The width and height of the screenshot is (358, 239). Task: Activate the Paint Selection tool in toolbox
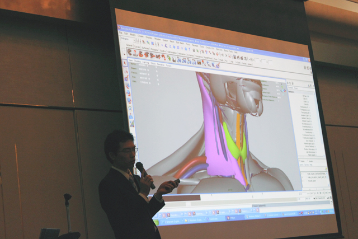pos(126,78)
